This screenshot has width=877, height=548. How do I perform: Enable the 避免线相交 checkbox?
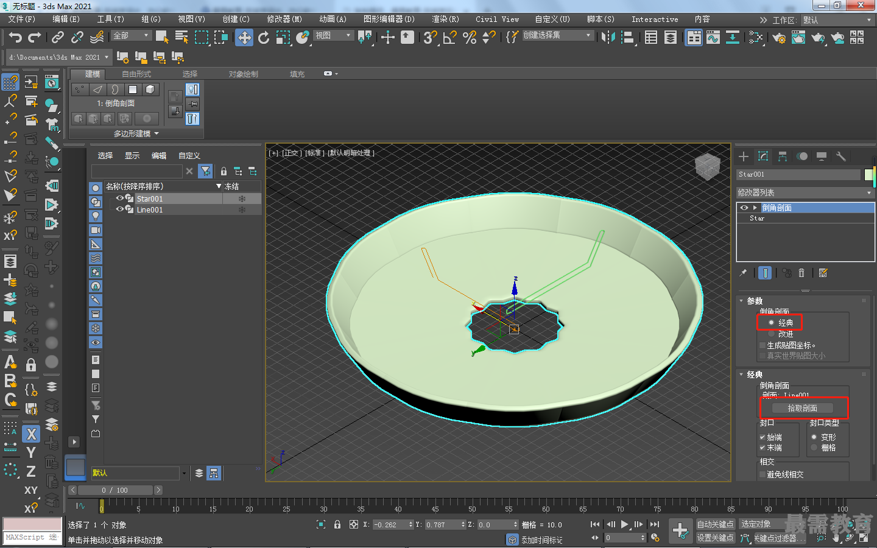tap(763, 474)
